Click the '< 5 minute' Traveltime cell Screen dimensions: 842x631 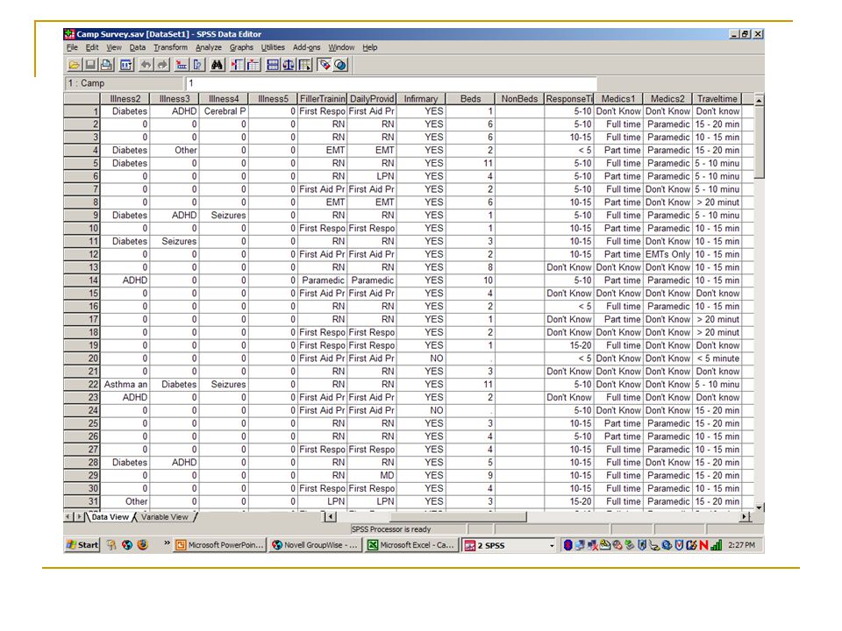717,358
